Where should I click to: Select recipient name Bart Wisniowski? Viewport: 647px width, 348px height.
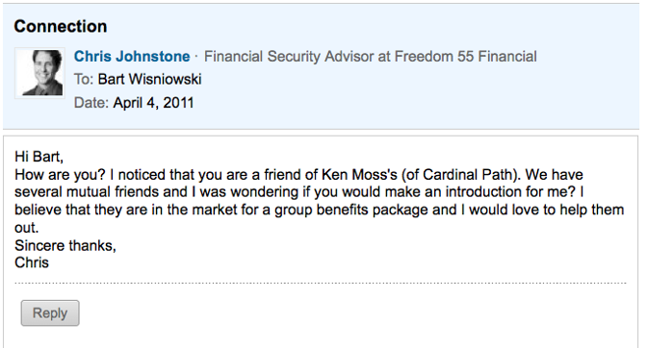(149, 79)
